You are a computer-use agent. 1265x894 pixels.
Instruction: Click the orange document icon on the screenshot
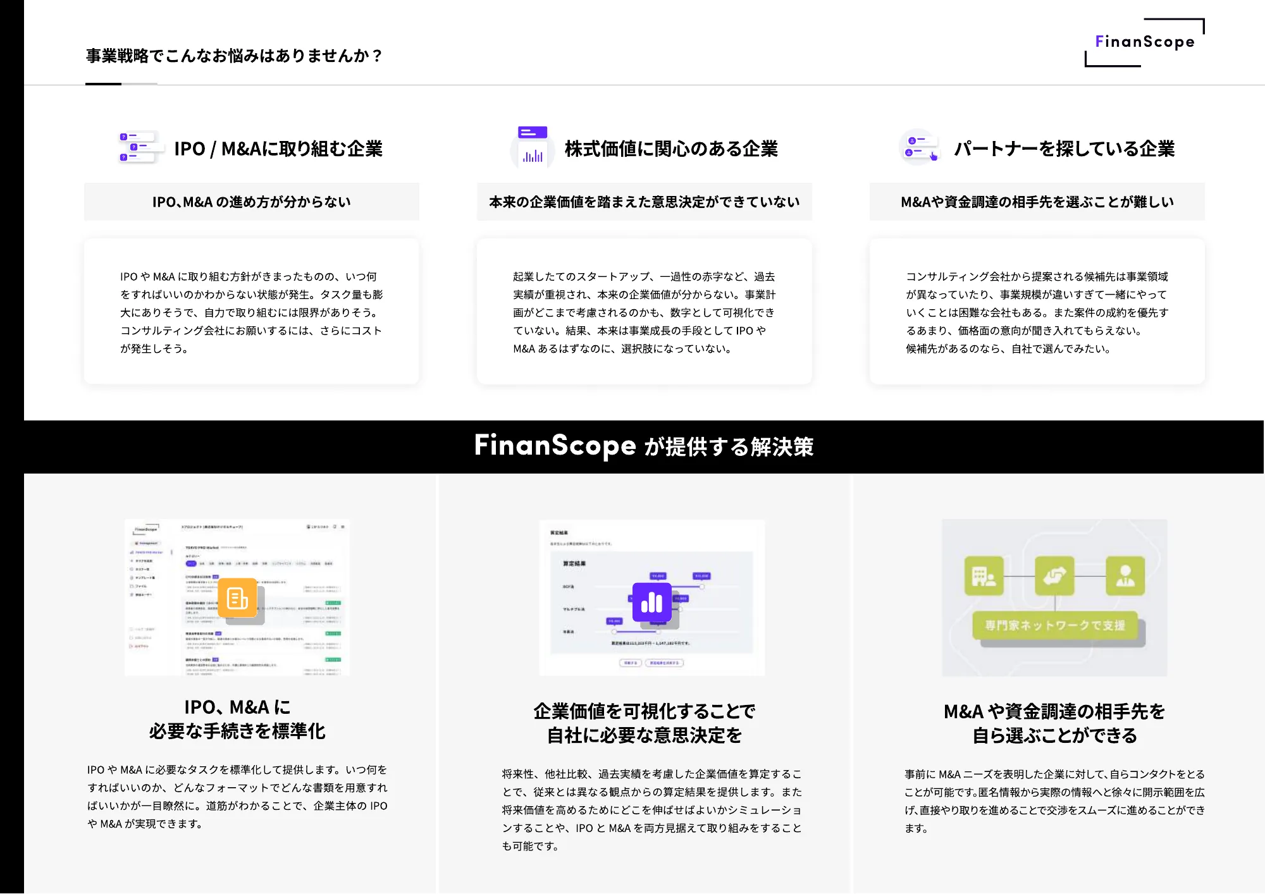pyautogui.click(x=238, y=597)
